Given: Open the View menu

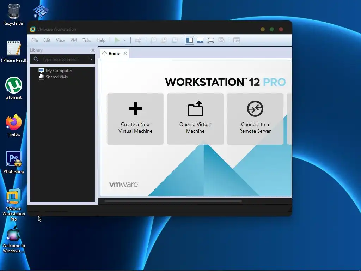Looking at the screenshot, I should (x=60, y=40).
